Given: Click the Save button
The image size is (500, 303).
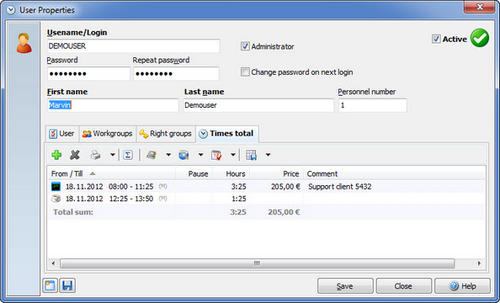Looking at the screenshot, I should [345, 286].
